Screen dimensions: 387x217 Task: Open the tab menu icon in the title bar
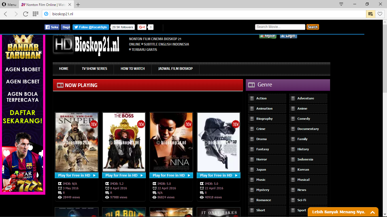pos(341,4)
